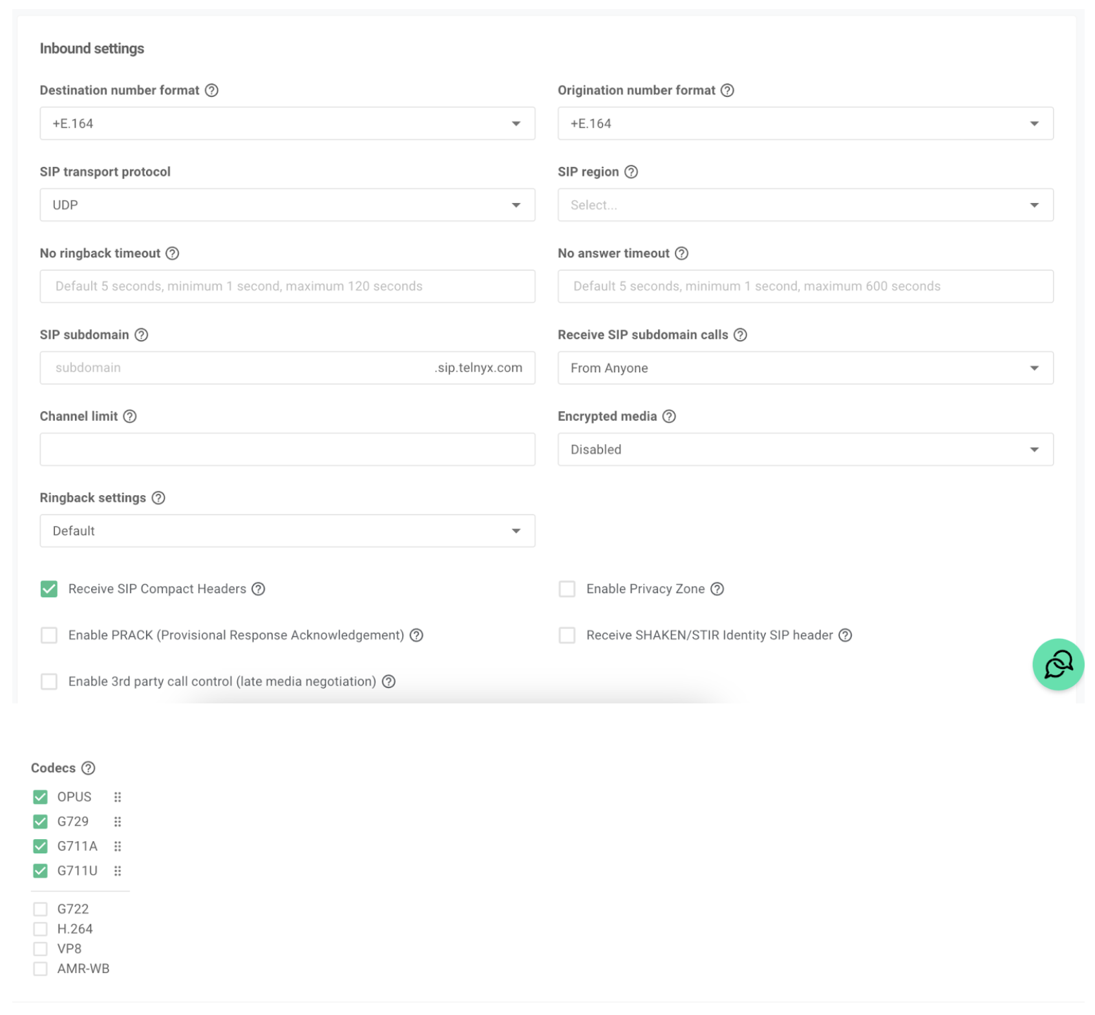Open help for Destination number format
The height and width of the screenshot is (1015, 1095).
(212, 91)
